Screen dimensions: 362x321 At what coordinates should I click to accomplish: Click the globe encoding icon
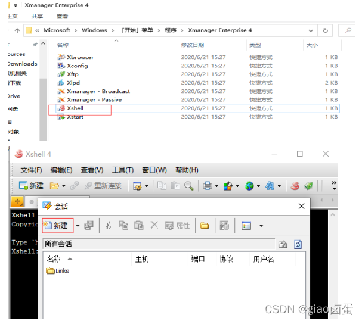click(x=249, y=186)
